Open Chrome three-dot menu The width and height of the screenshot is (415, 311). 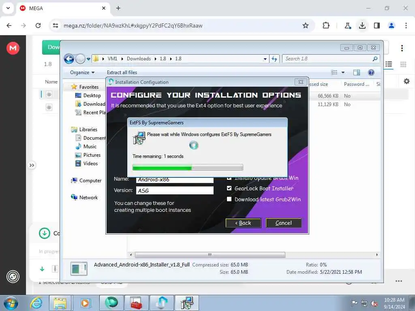pyautogui.click(x=406, y=26)
